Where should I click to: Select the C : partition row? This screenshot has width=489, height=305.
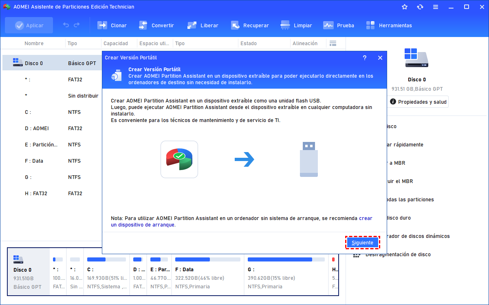click(x=52, y=112)
